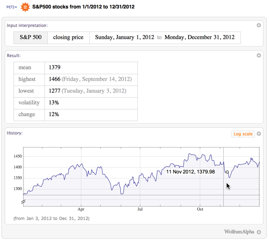Click the S&P 500 interpretation cell
The height and width of the screenshot is (241, 269).
(x=31, y=38)
